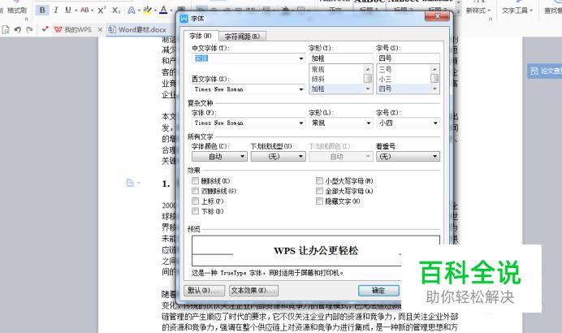Toggle Italic in the ribbon

pyautogui.click(x=56, y=10)
